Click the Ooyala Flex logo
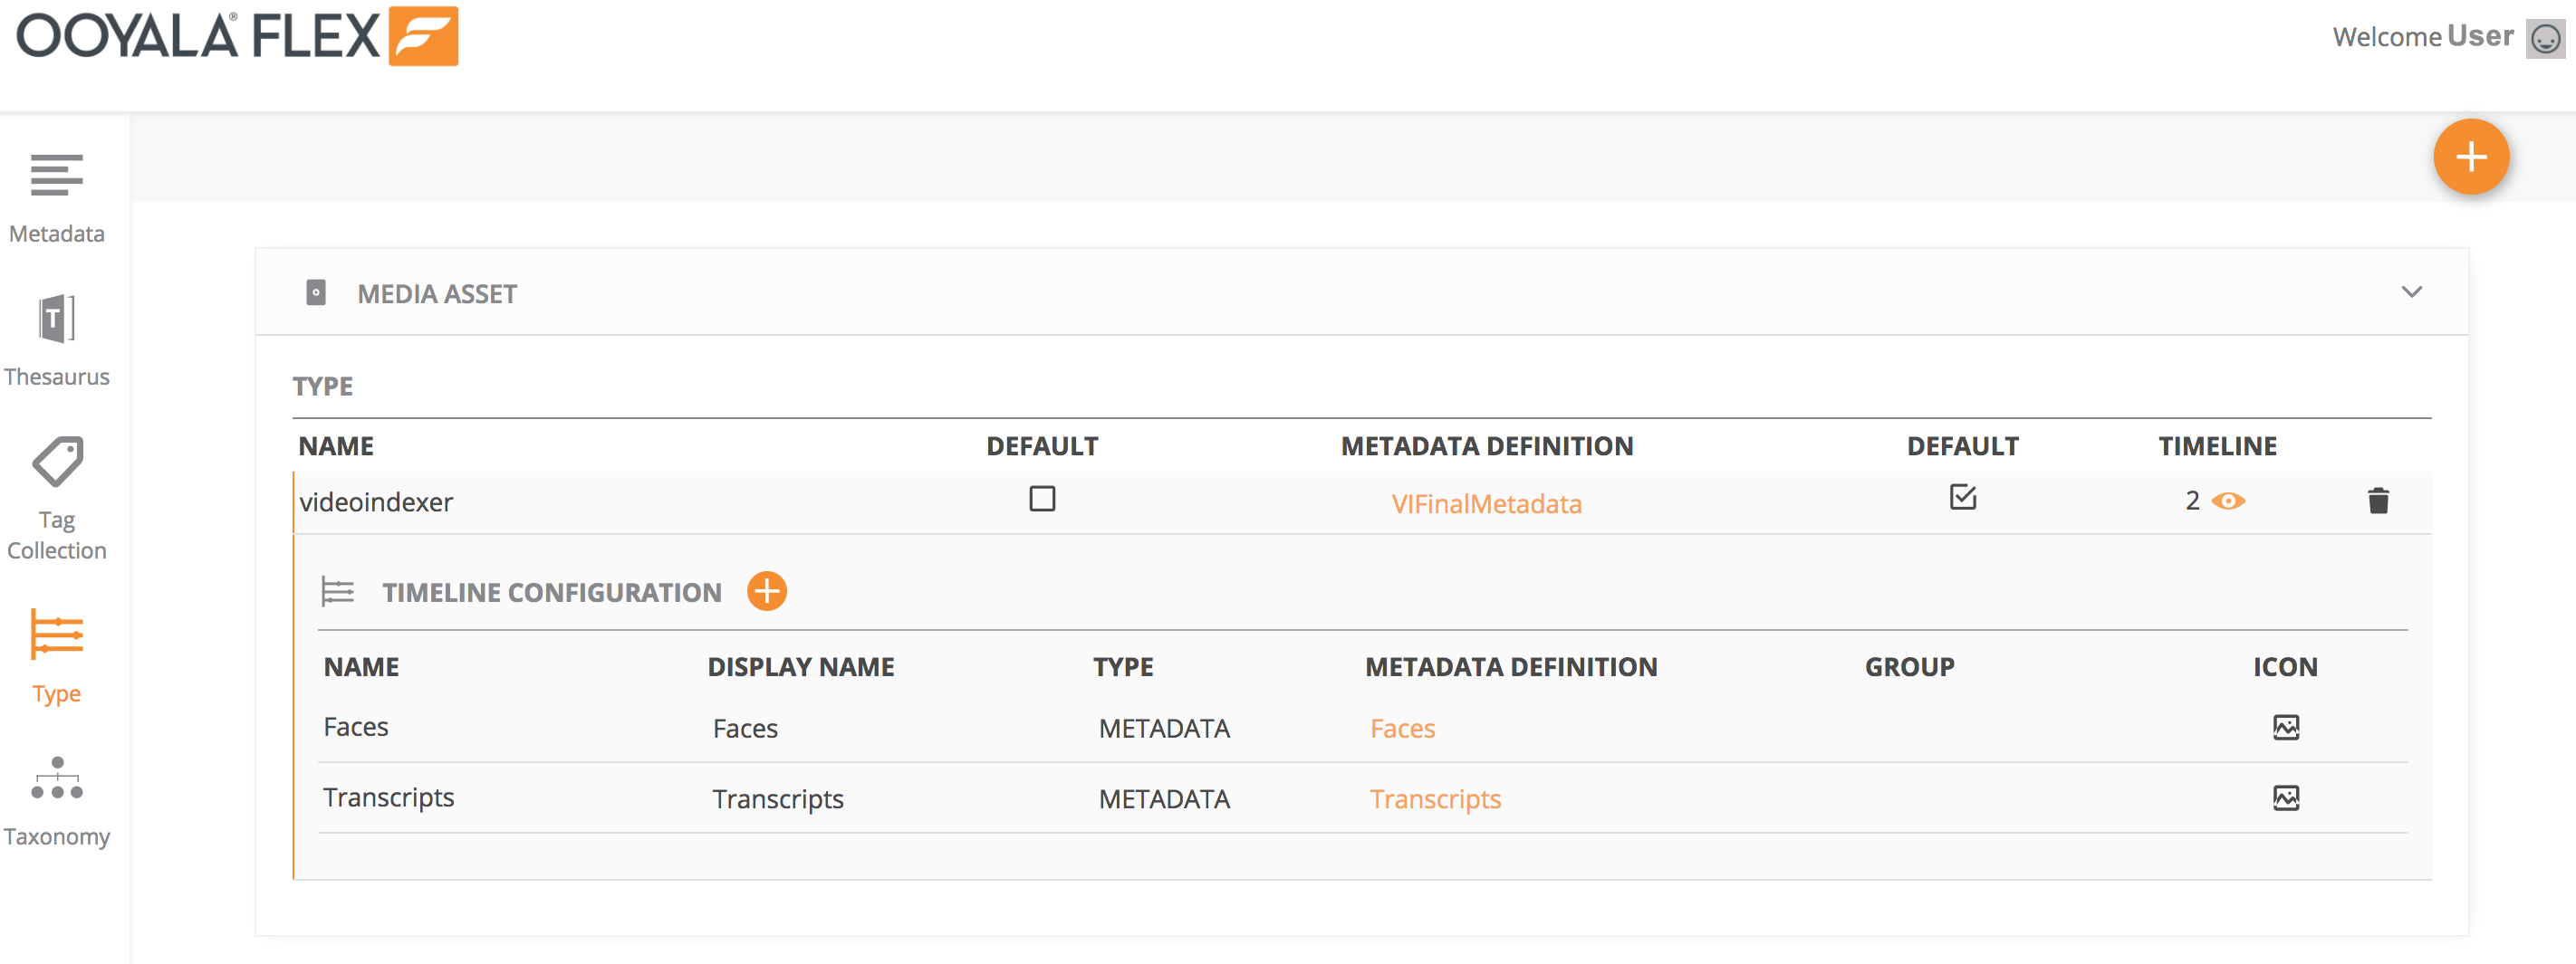The image size is (2576, 964). point(237,36)
